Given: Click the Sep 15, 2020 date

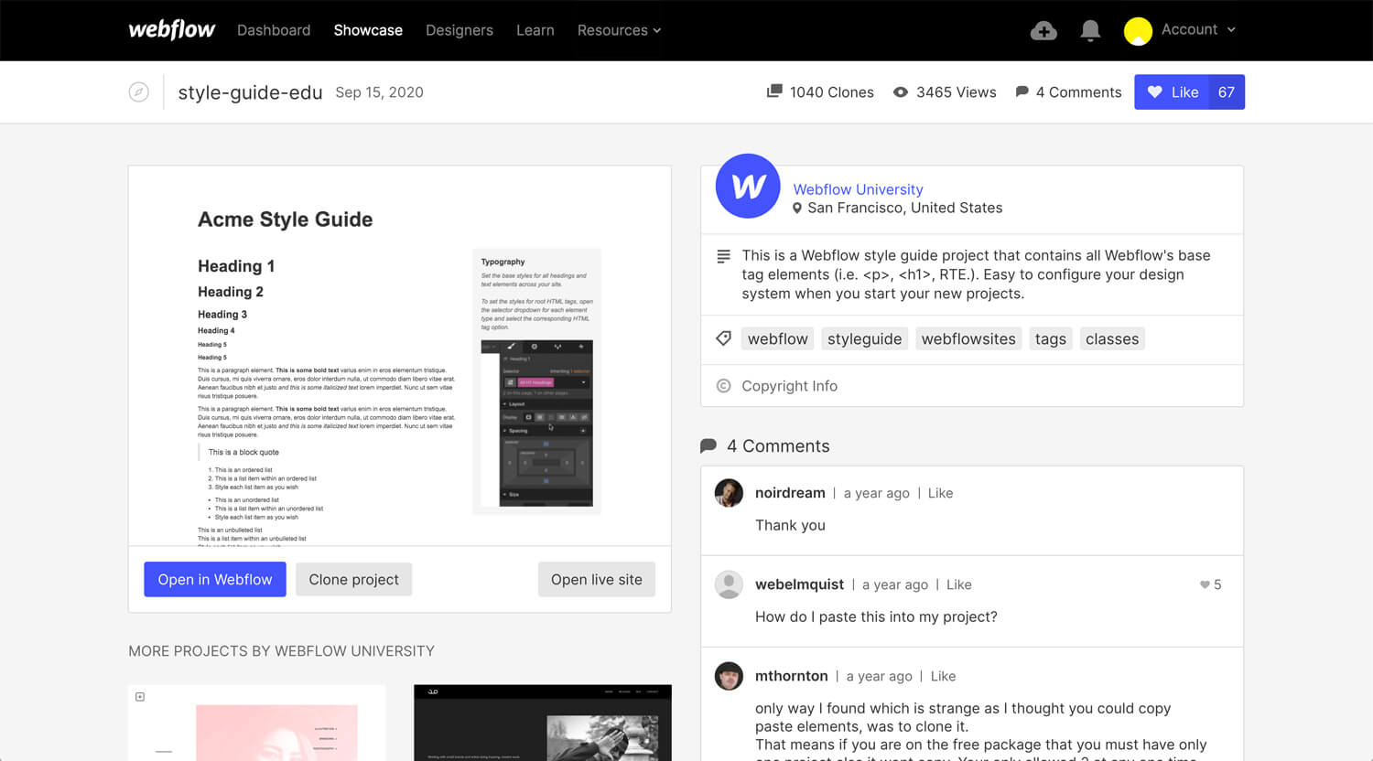Looking at the screenshot, I should click(x=379, y=92).
